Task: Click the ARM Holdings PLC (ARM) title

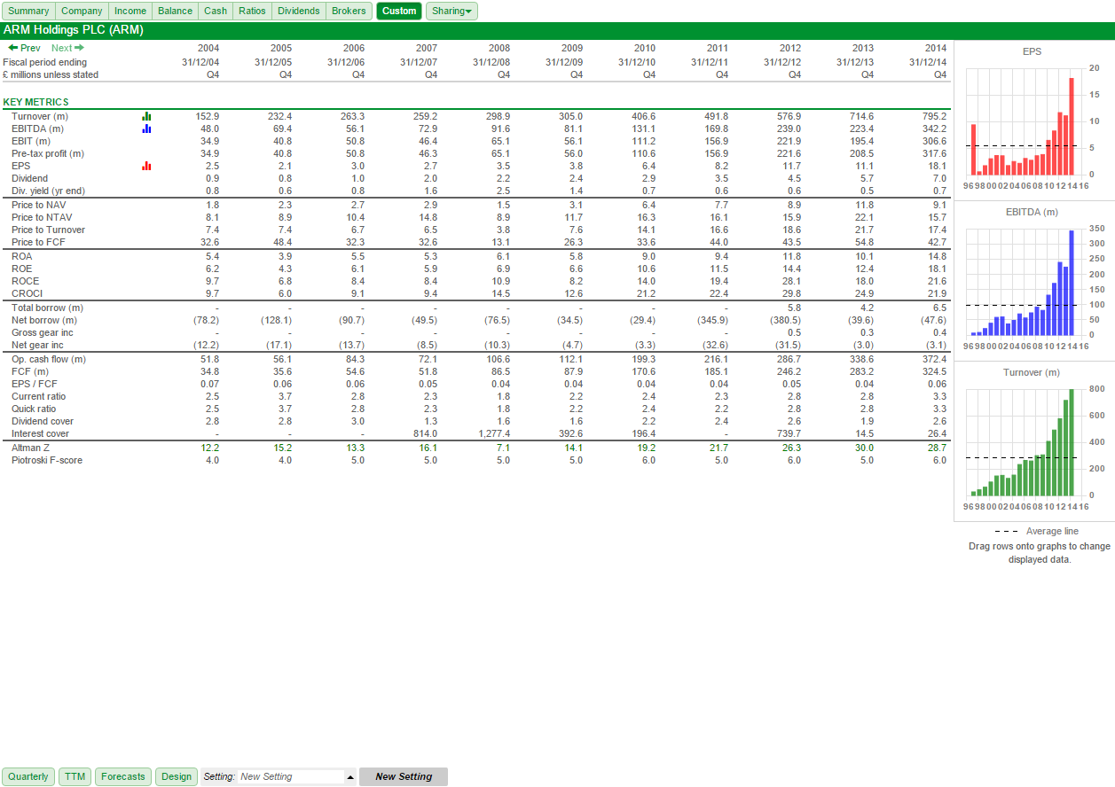Action: click(x=73, y=30)
